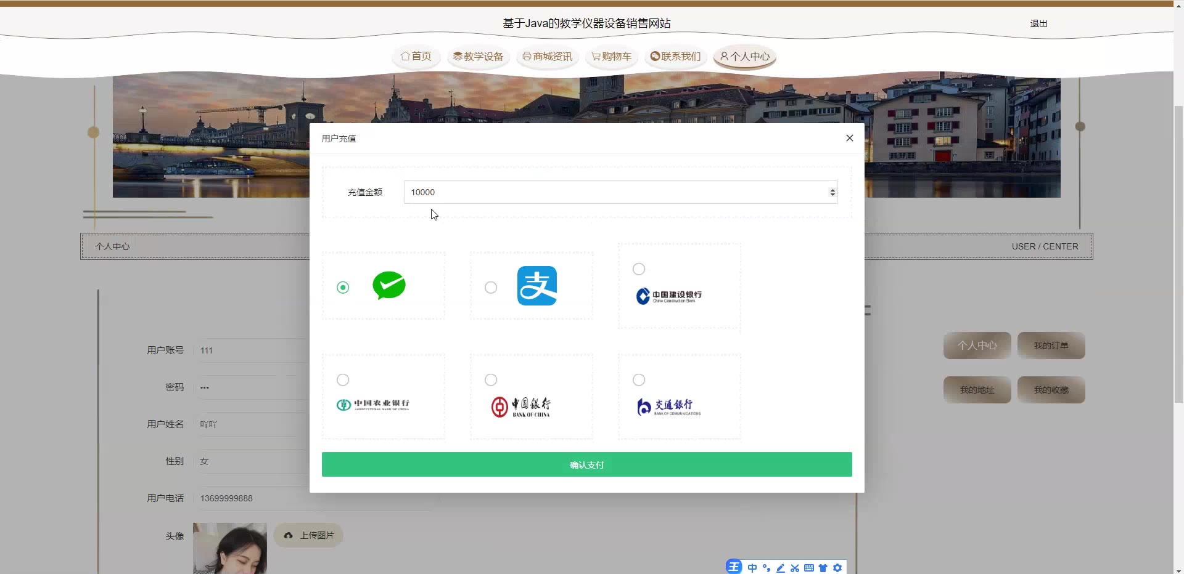1184x574 pixels.
Task: Click the 中国建设银行 bank logo
Action: pos(669,296)
